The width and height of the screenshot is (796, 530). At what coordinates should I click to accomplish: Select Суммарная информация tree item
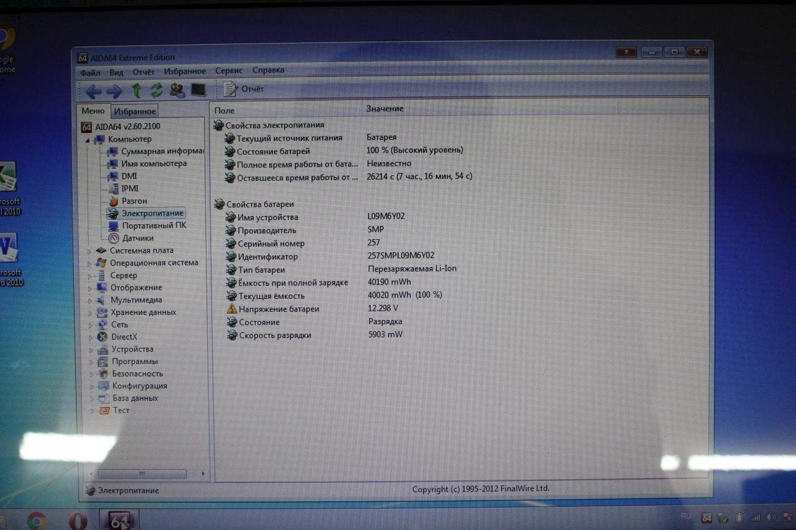pos(162,151)
